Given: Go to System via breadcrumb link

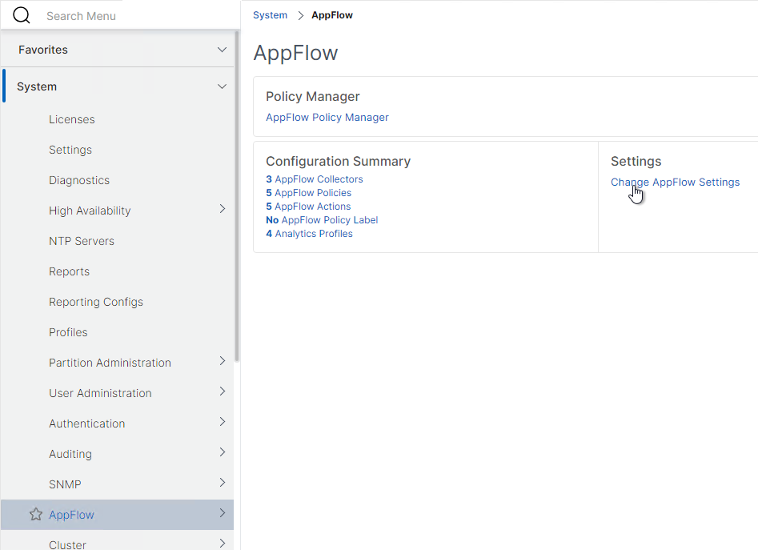Looking at the screenshot, I should click(x=270, y=15).
